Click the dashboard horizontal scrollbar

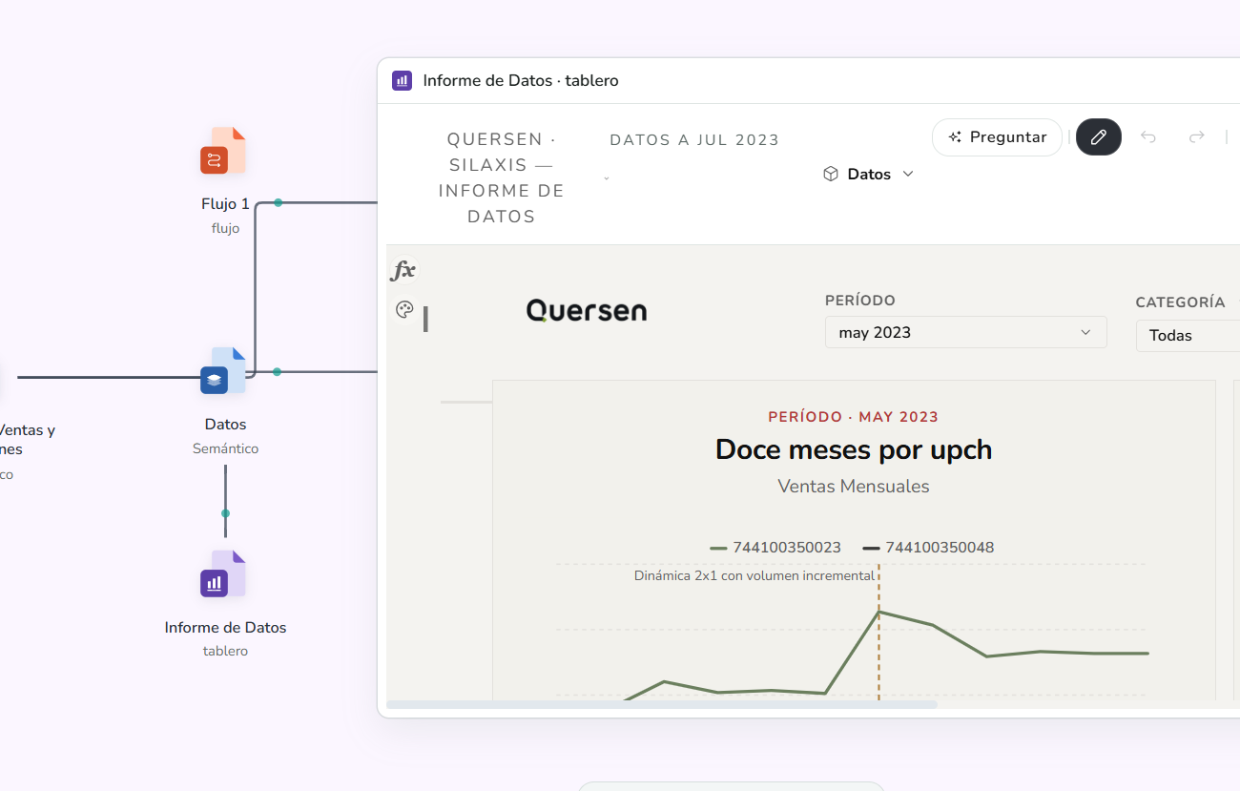point(661,705)
